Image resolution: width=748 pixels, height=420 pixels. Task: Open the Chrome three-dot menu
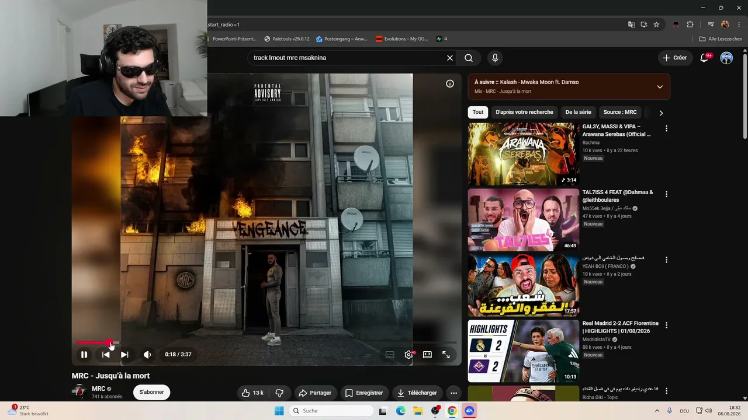[739, 24]
